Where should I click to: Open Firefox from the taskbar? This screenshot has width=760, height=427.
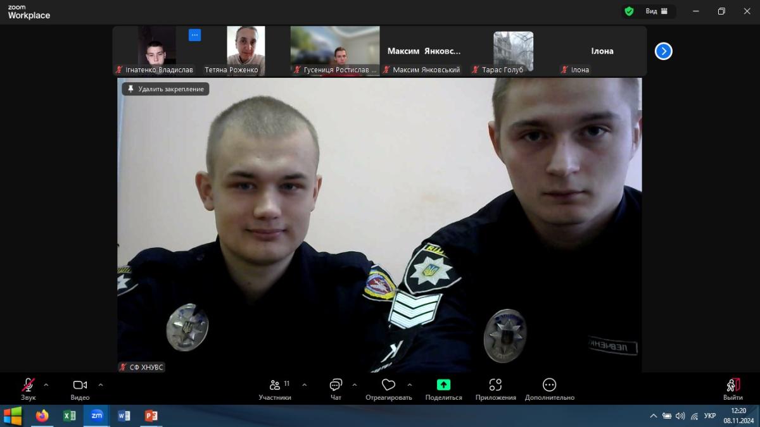click(x=42, y=416)
